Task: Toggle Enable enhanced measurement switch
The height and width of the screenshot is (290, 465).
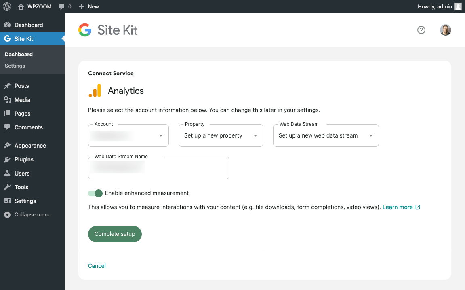Action: (95, 193)
